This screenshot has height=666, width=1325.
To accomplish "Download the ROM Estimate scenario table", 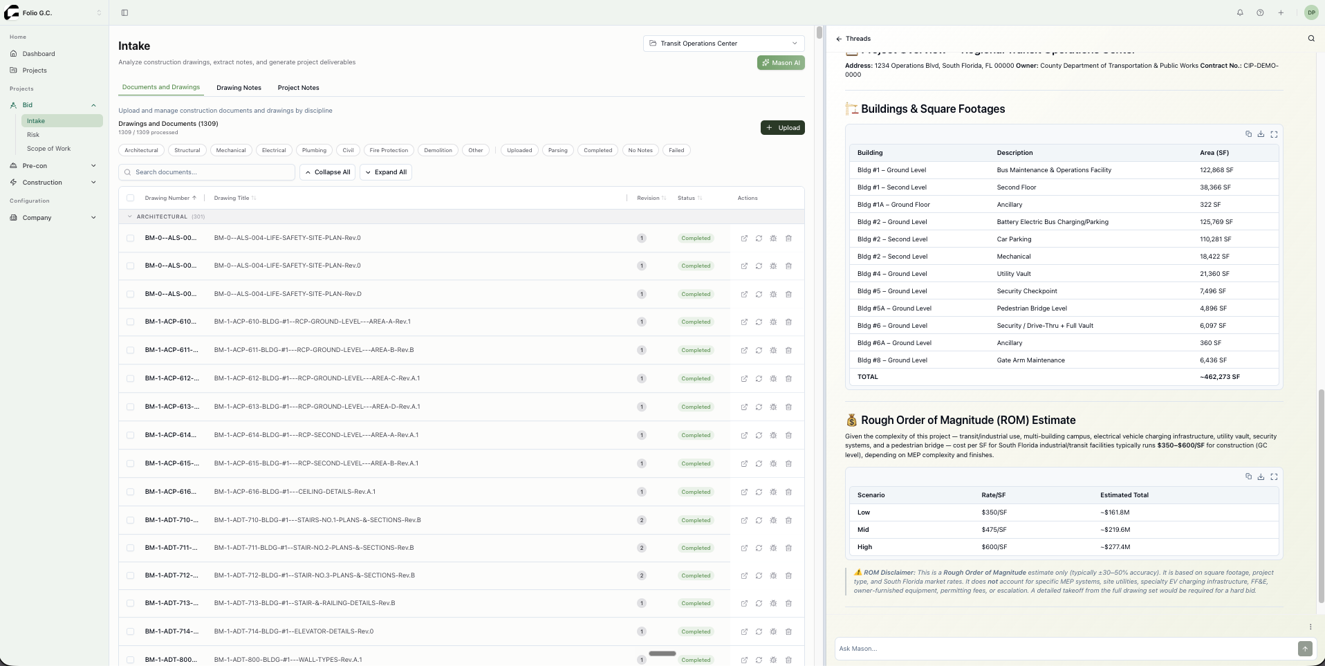I will point(1261,477).
